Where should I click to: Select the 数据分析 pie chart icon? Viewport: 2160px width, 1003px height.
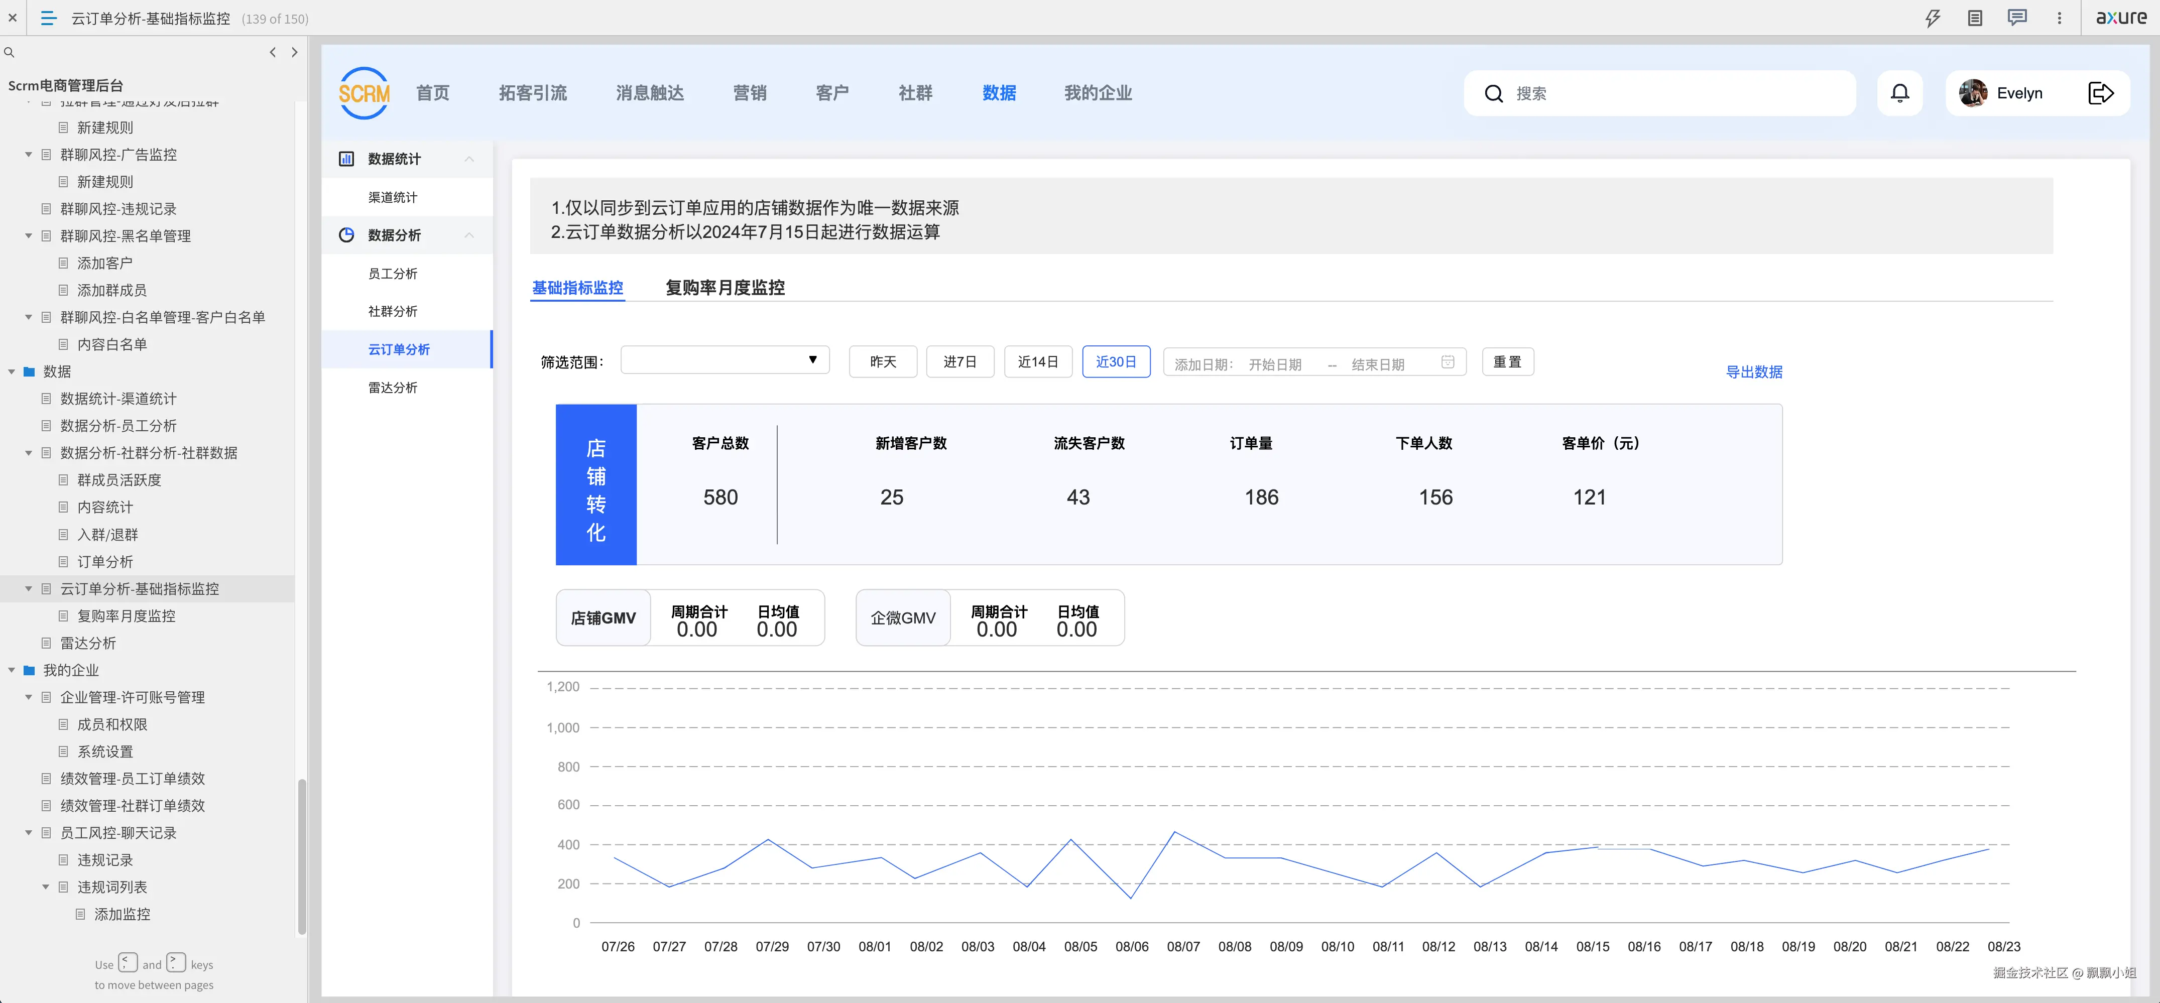346,235
